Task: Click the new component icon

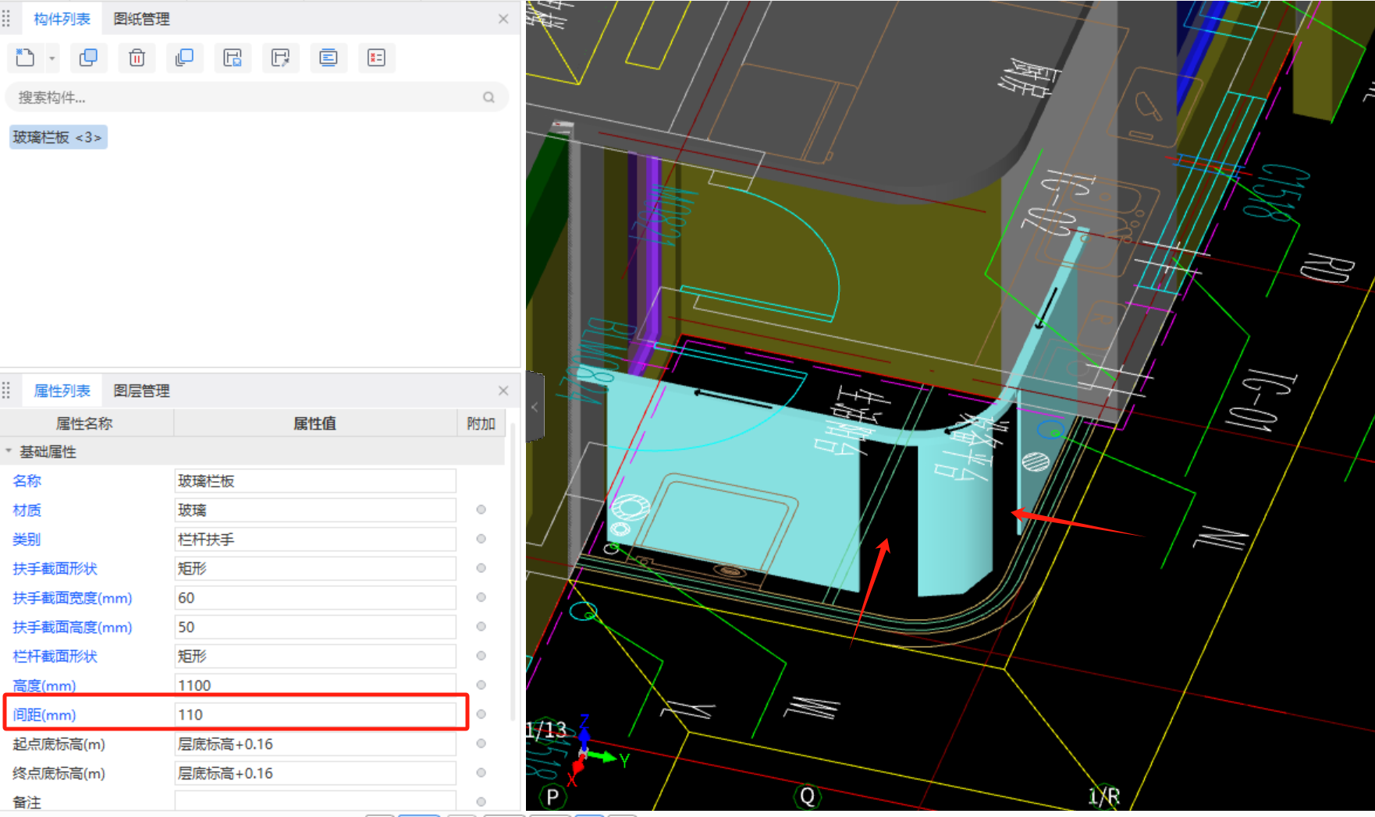Action: pos(25,58)
